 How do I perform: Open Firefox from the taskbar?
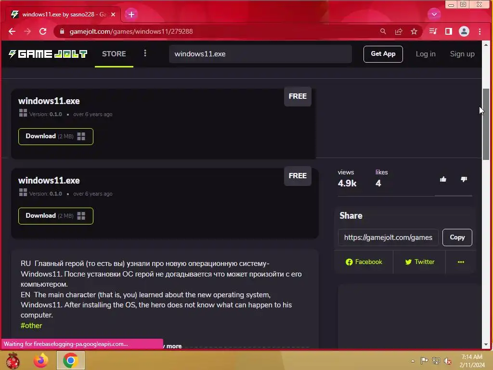tap(41, 360)
